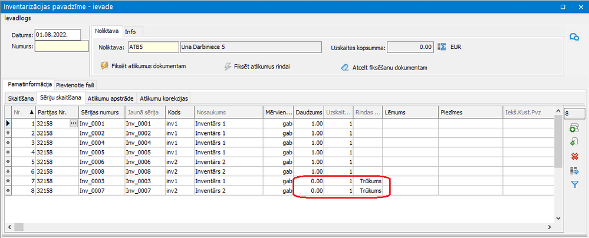Click Jaunā sērija cell Inv_0005
This screenshot has width=589, height=238.
146,152
